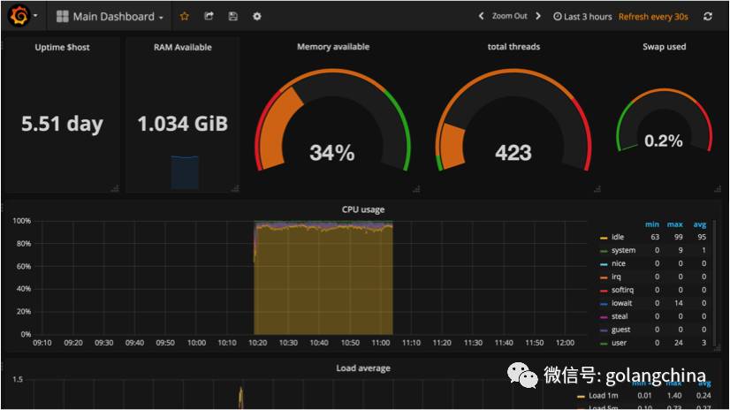Toggle the idle series in CPU legend

pyautogui.click(x=618, y=237)
